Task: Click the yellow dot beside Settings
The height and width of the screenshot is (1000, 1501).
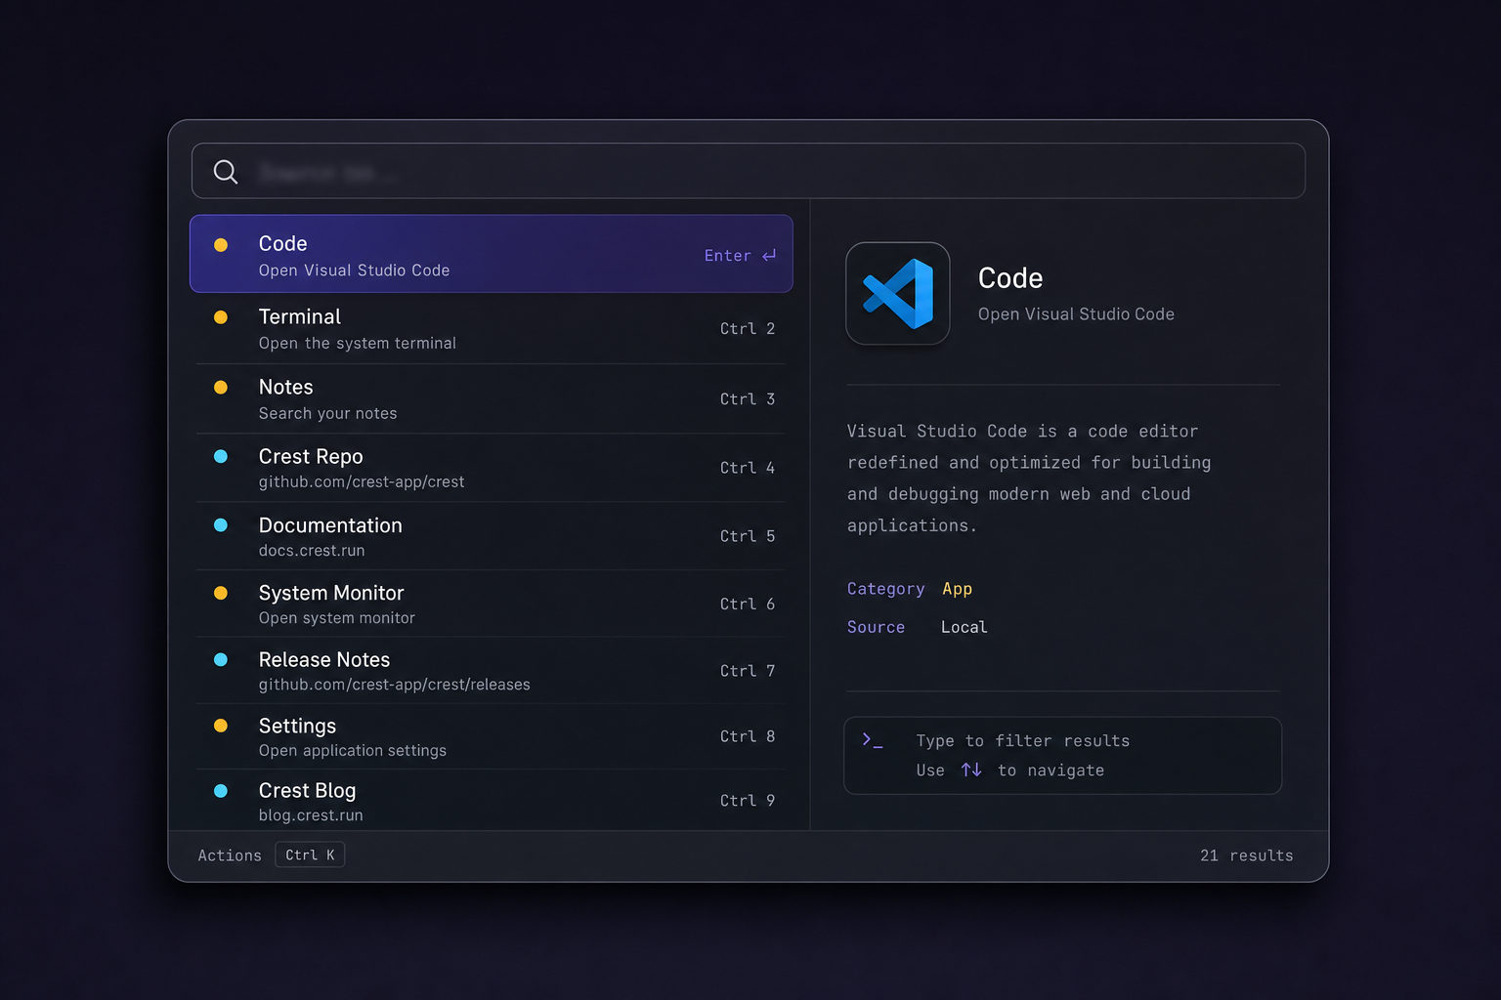Action: [x=221, y=726]
